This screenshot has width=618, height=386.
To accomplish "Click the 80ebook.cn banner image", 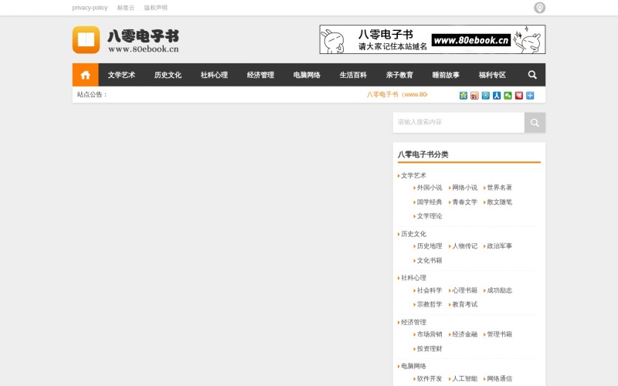I will [432, 39].
